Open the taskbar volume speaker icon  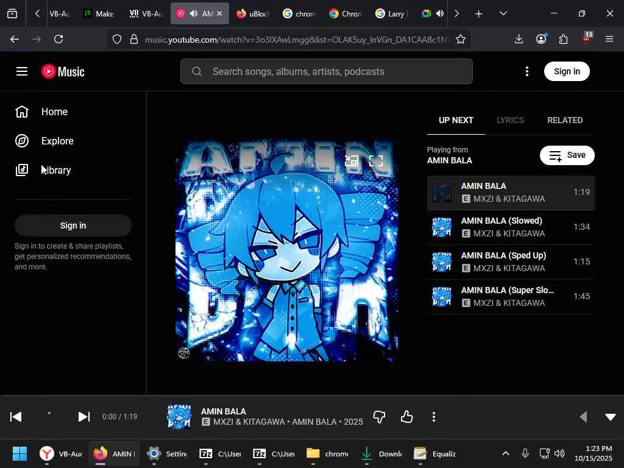click(x=559, y=453)
